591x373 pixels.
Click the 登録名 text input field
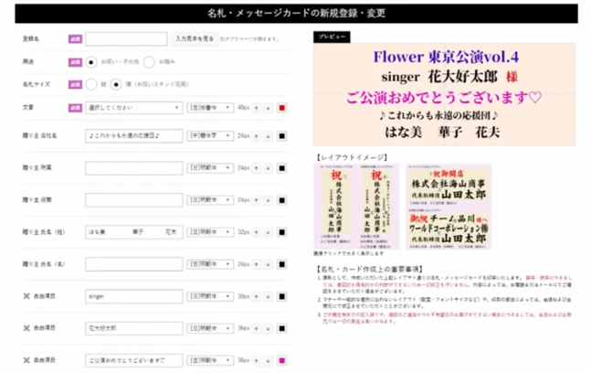click(126, 39)
